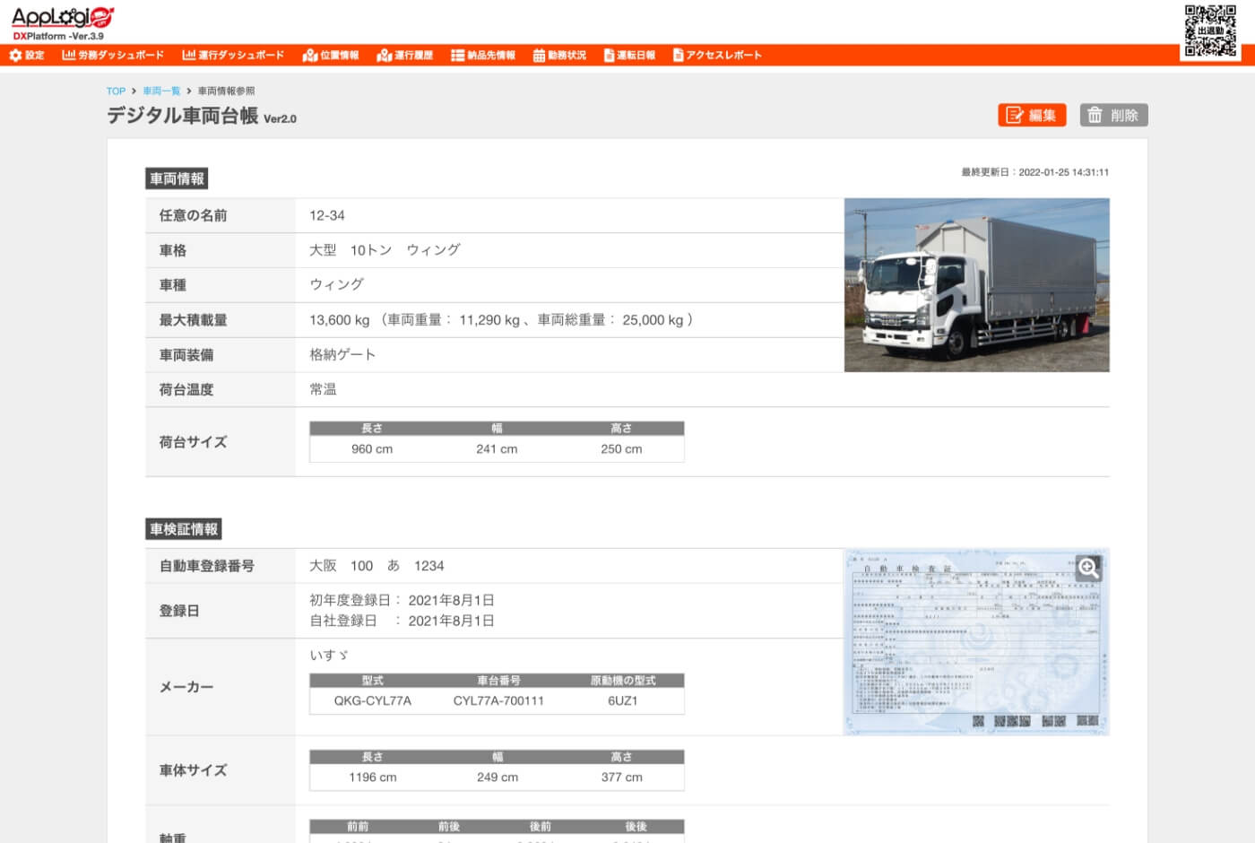The height and width of the screenshot is (843, 1255).
Task: Open the truck photo thumbnail
Action: (x=977, y=285)
